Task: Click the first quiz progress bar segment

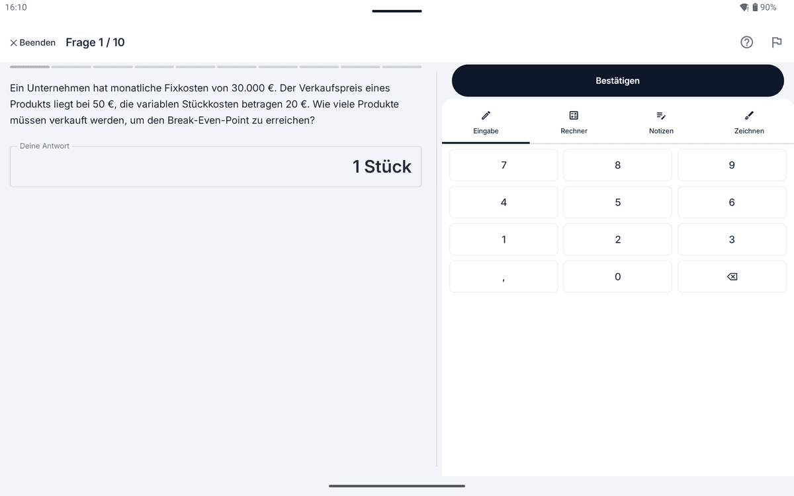Action: coord(30,67)
